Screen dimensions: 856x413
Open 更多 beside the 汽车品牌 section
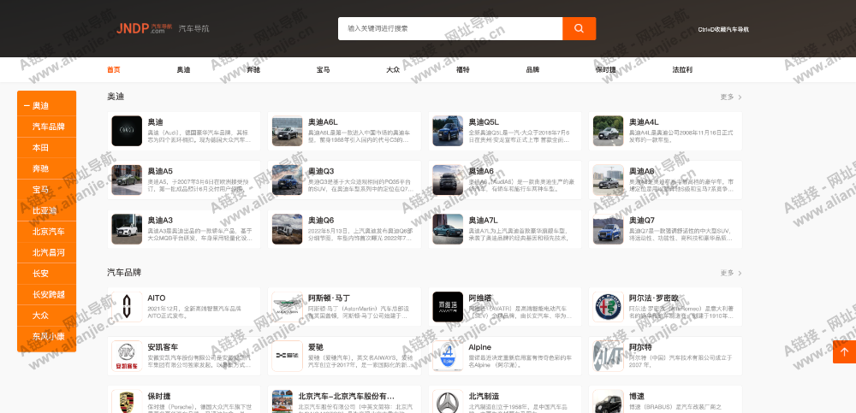[x=731, y=273]
